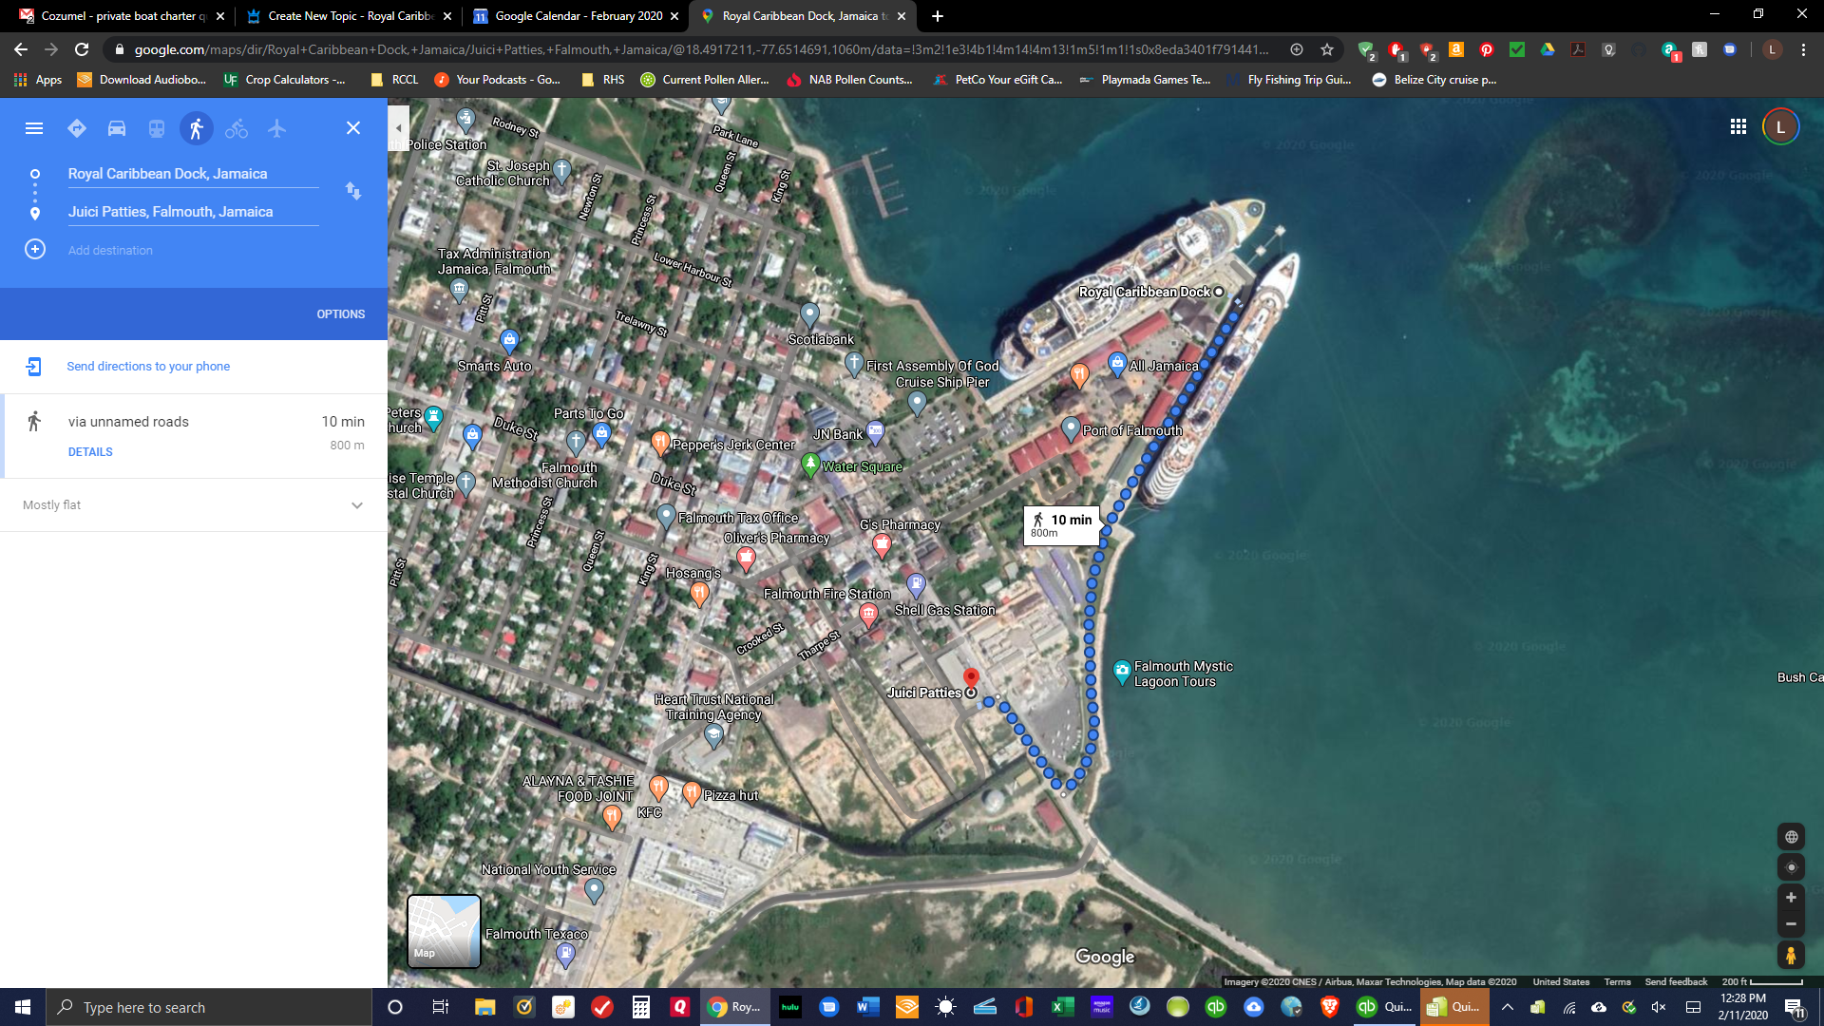1824x1026 pixels.
Task: Edit the Juici Patties destination field
Action: 193,212
